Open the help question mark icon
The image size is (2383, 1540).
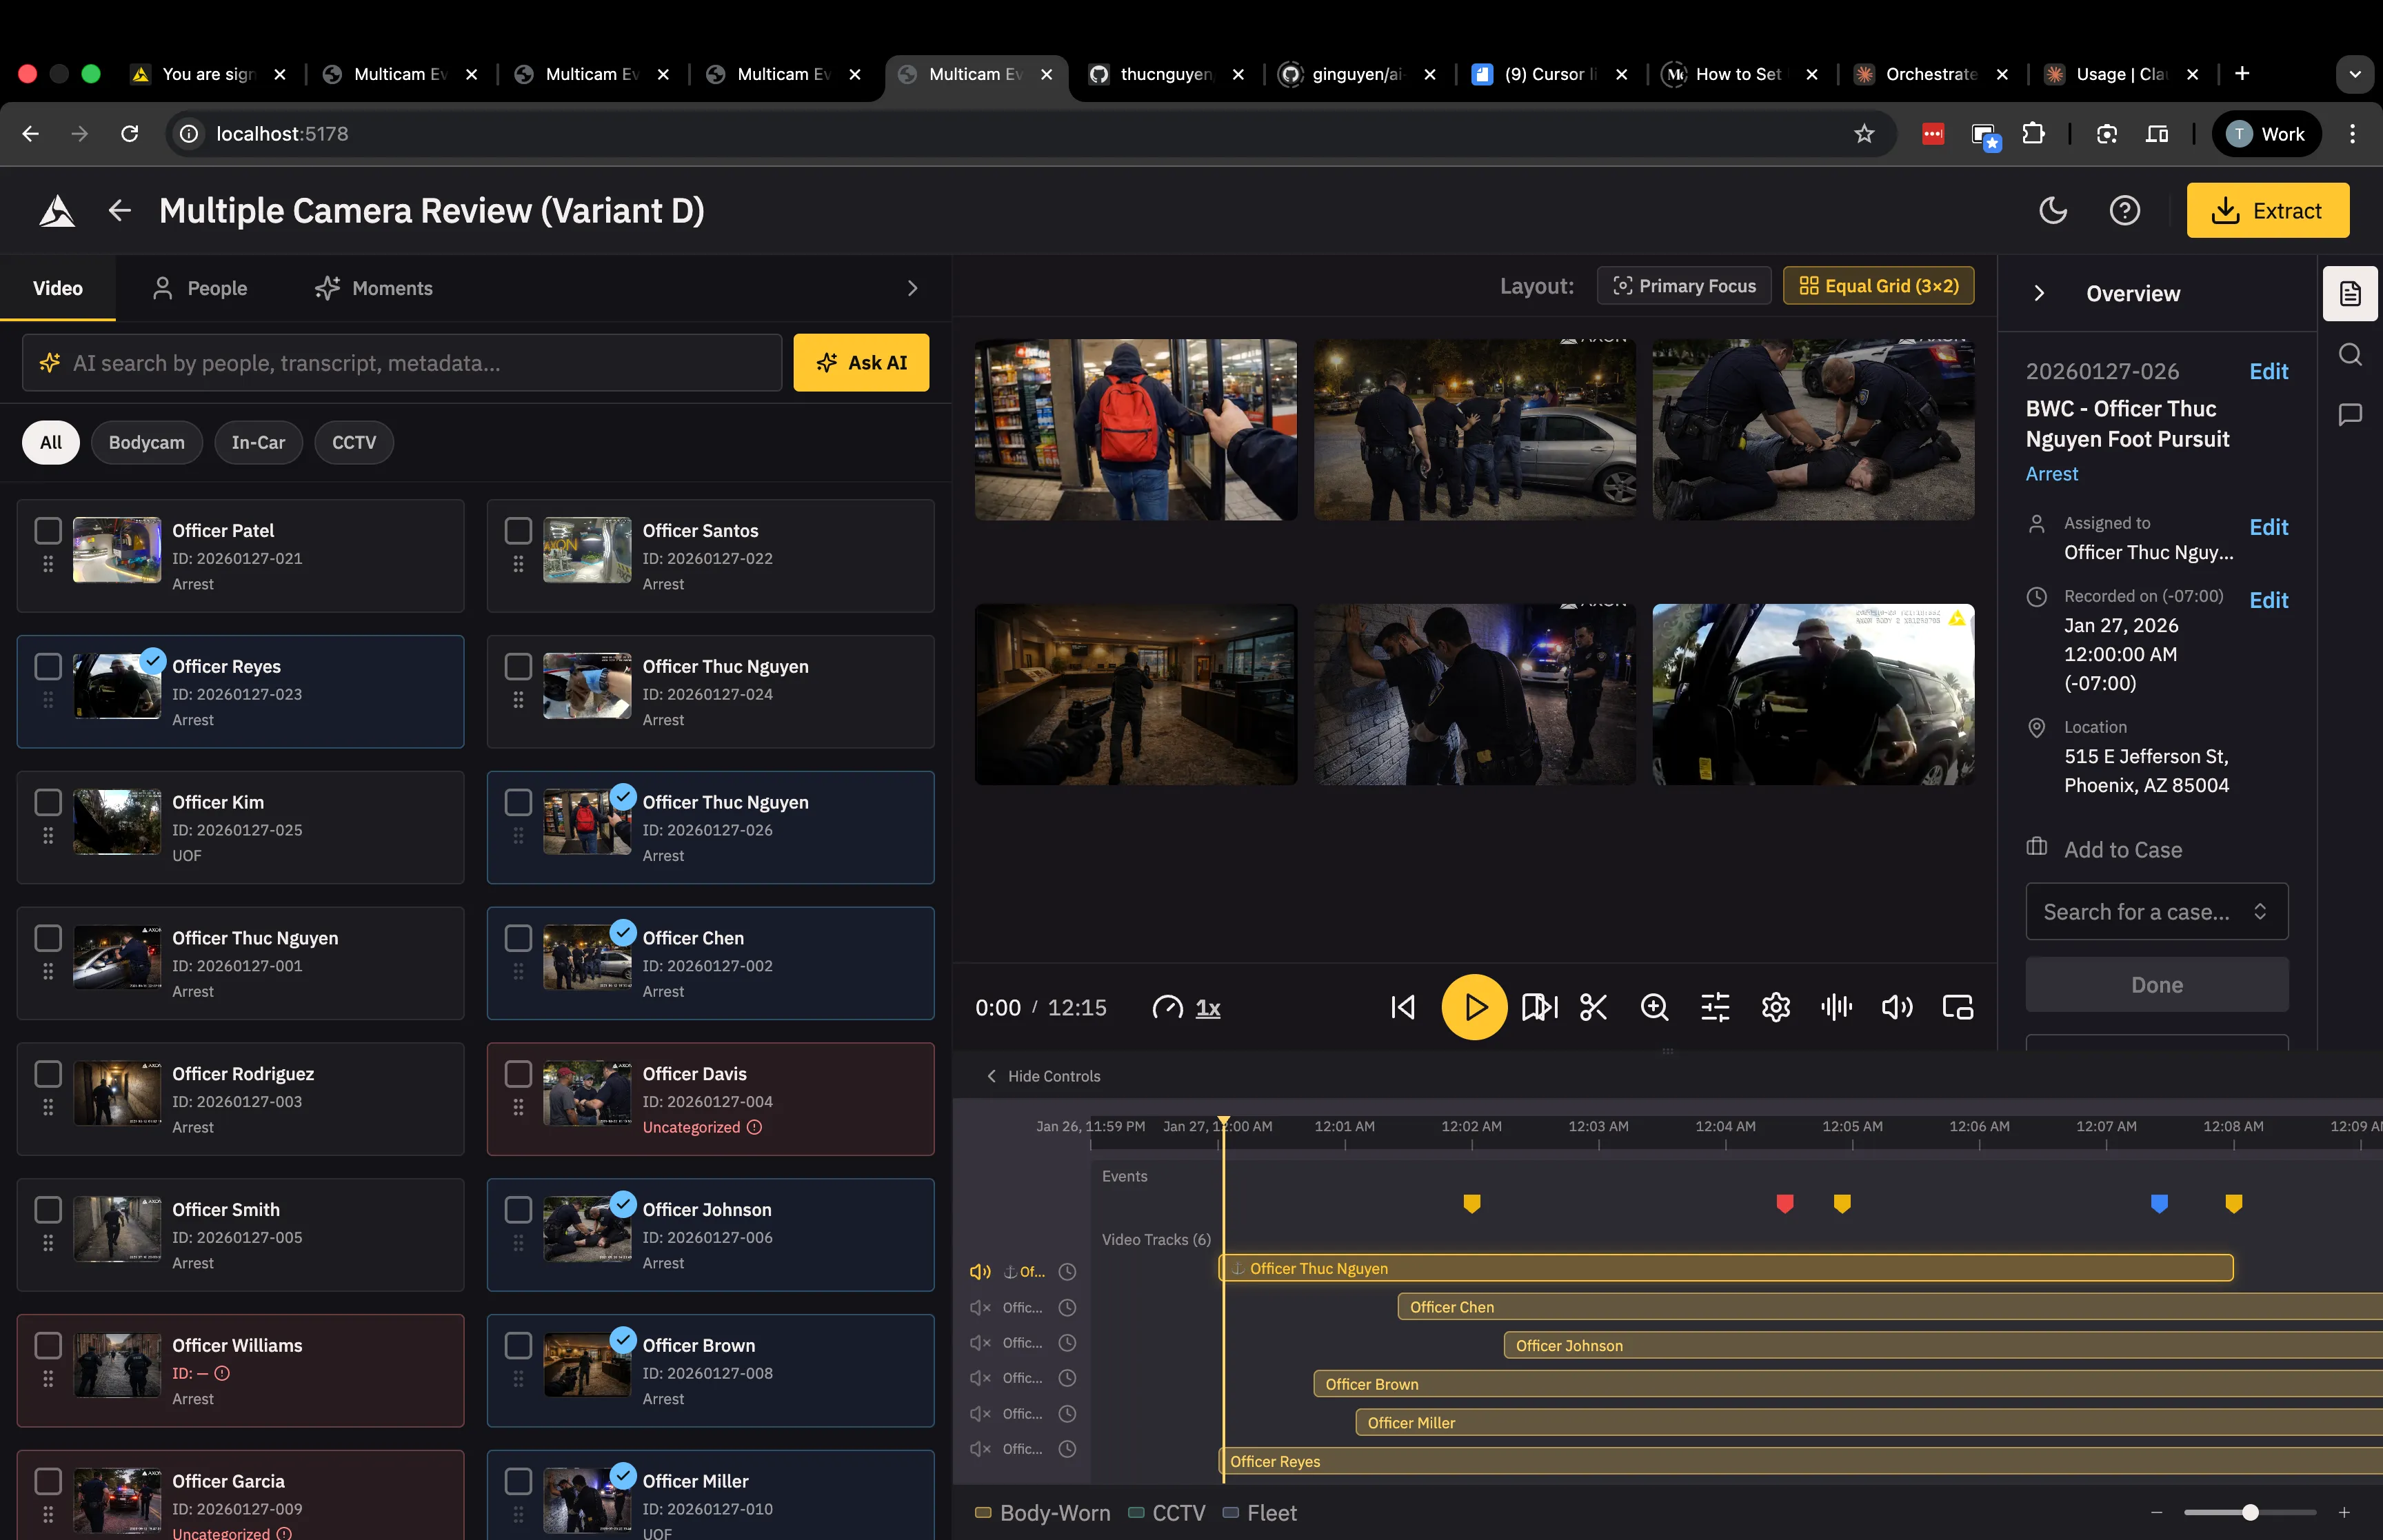[x=2124, y=211]
